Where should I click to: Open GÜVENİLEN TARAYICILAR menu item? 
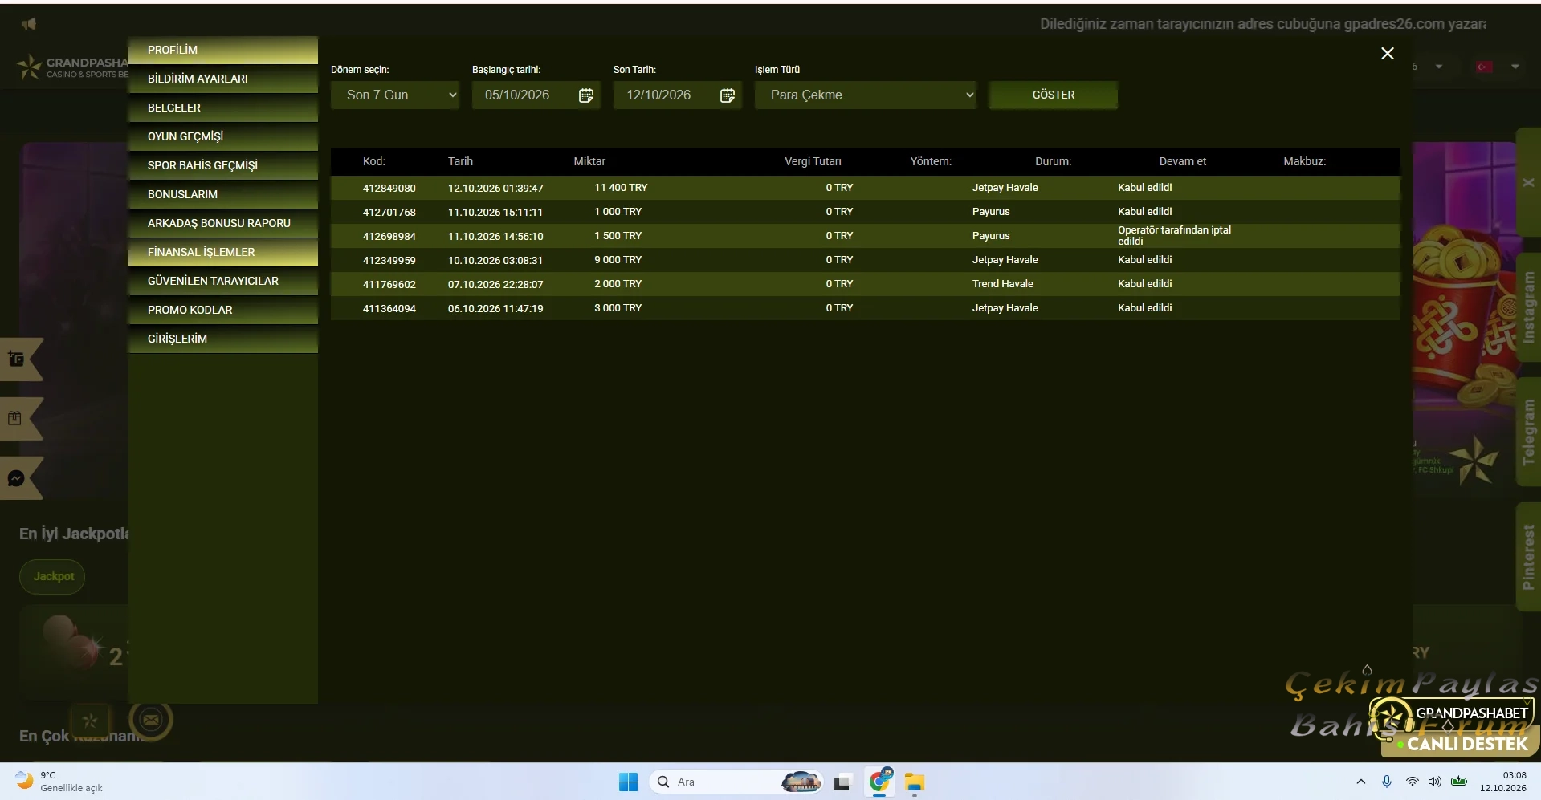pos(223,281)
